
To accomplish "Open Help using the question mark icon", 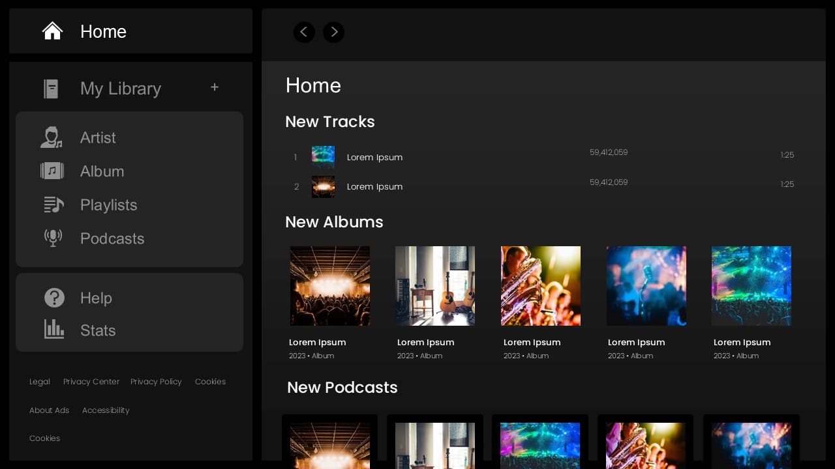I will 54,298.
